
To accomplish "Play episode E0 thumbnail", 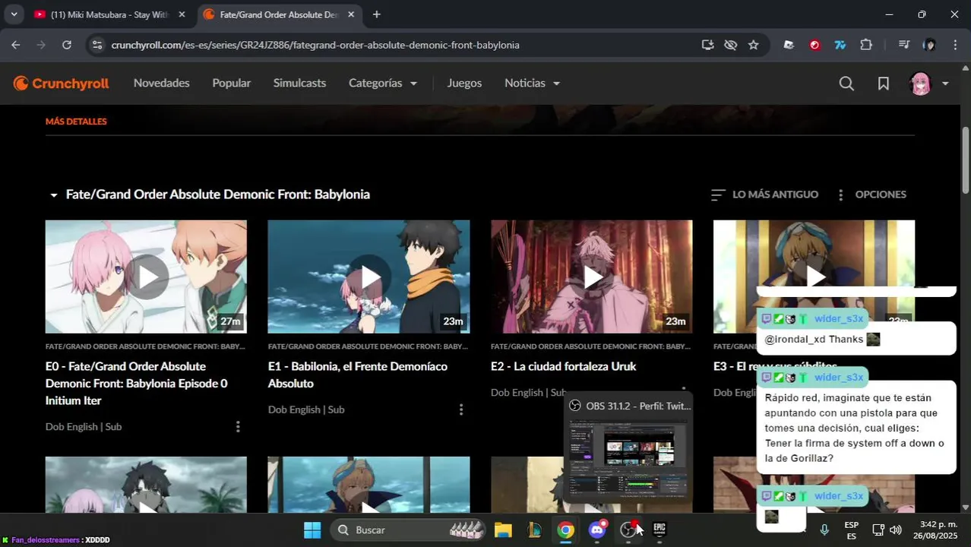I will (x=146, y=277).
